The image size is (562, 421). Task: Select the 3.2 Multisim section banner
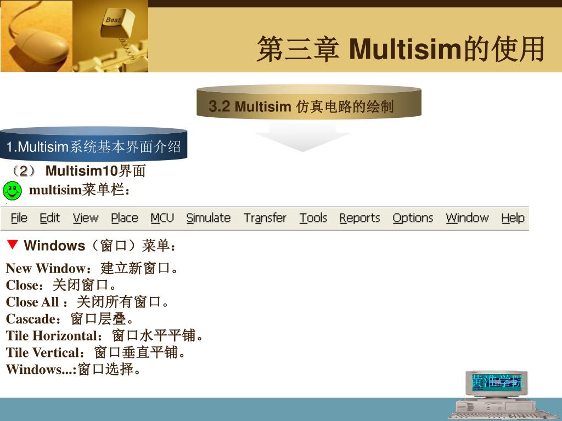tap(308, 101)
